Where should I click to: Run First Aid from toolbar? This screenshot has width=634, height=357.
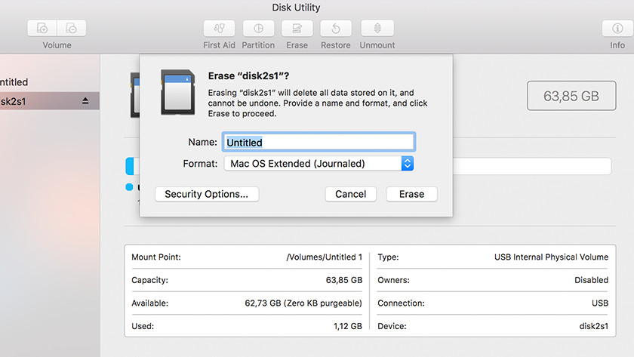click(219, 29)
